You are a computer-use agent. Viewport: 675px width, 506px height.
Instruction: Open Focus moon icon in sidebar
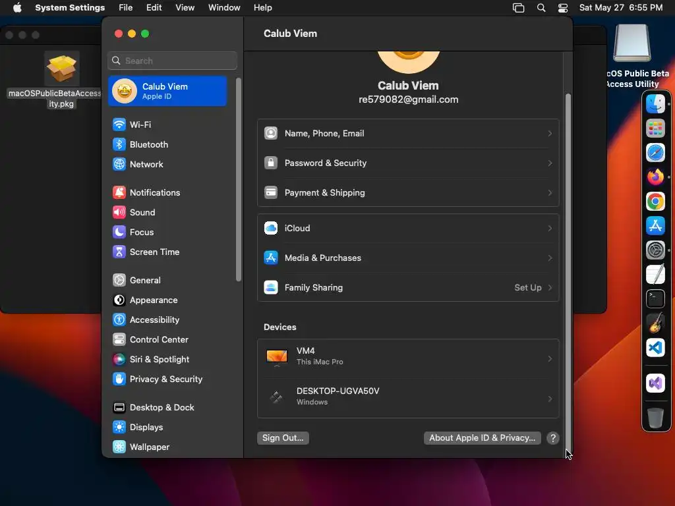(119, 233)
